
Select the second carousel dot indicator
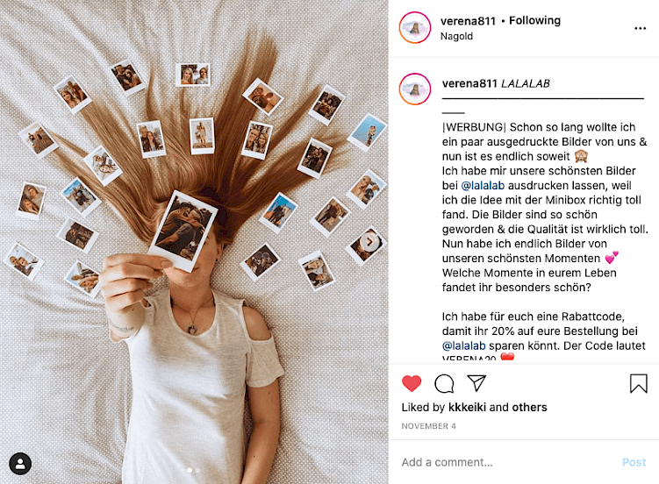pyautogui.click(x=198, y=470)
